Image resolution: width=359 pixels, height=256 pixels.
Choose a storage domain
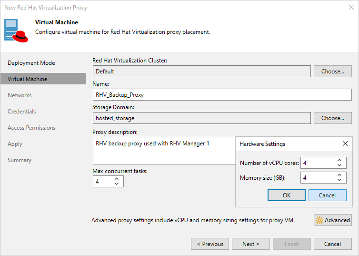tap(332, 118)
